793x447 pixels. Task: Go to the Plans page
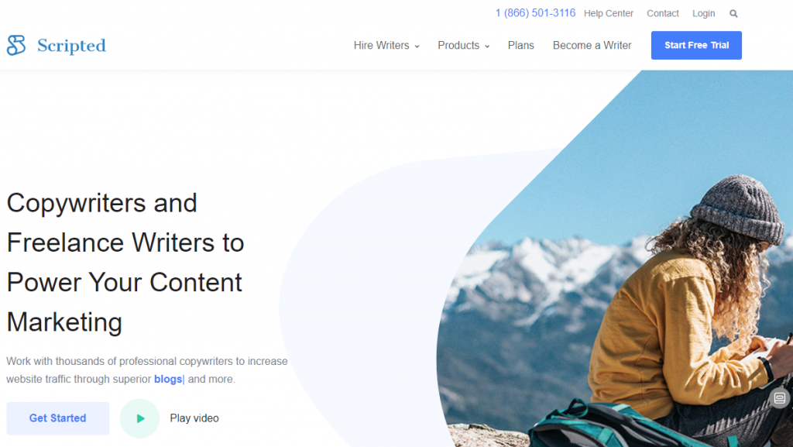click(520, 45)
